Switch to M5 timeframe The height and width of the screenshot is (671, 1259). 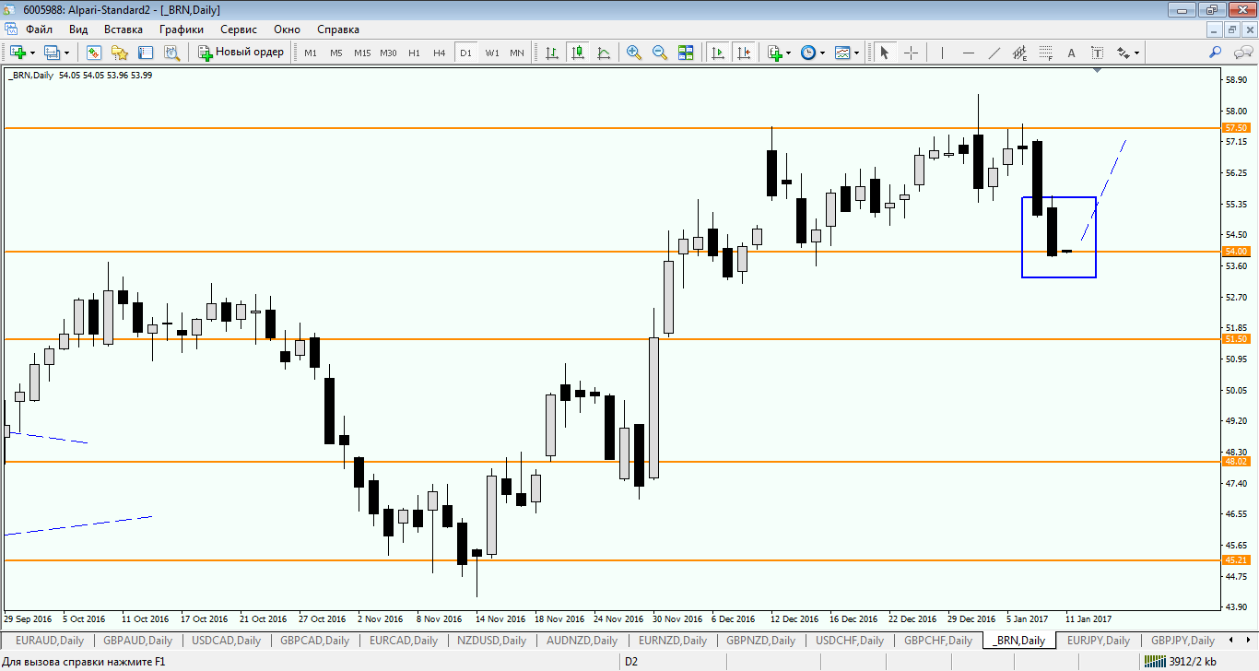336,53
